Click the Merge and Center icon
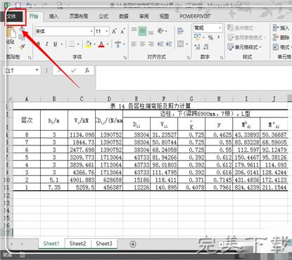The image size is (292, 260). tap(180, 44)
